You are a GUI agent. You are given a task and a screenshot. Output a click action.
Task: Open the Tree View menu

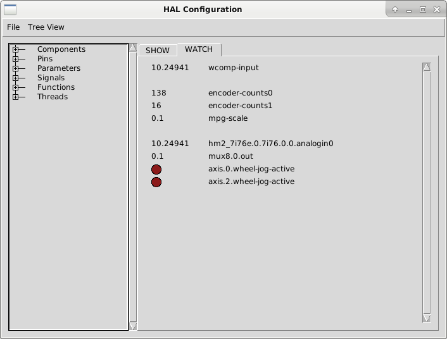pyautogui.click(x=46, y=27)
